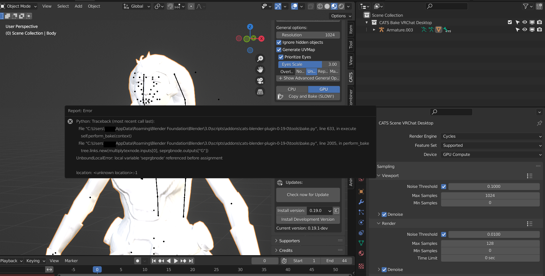This screenshot has height=276, width=545.
Task: Click Check now for Update
Action: click(x=308, y=195)
